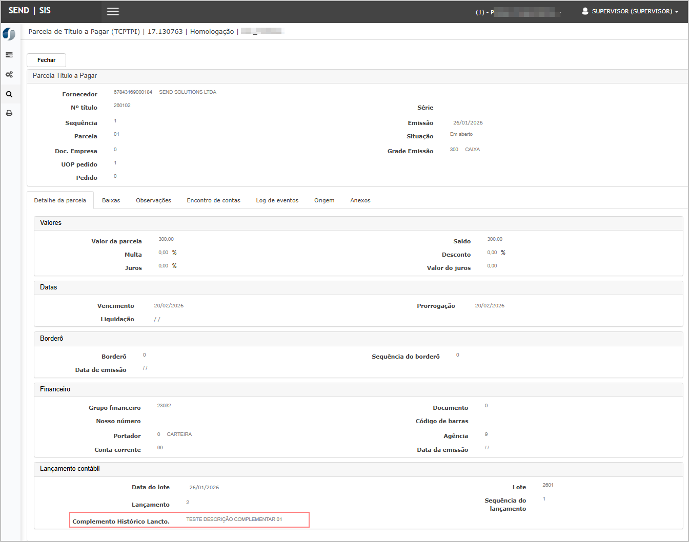This screenshot has width=689, height=542.
Task: Open the stacked list icon in sidebar
Action: [x=9, y=55]
